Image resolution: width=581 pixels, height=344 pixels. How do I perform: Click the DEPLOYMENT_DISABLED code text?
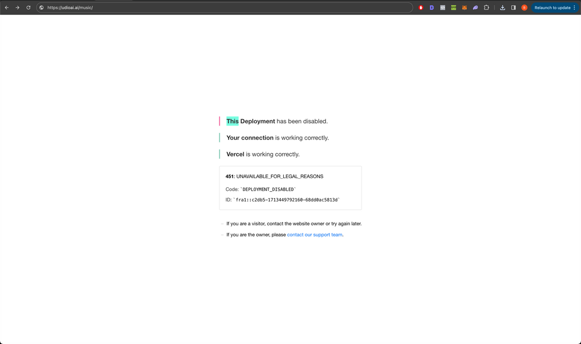pyautogui.click(x=268, y=190)
